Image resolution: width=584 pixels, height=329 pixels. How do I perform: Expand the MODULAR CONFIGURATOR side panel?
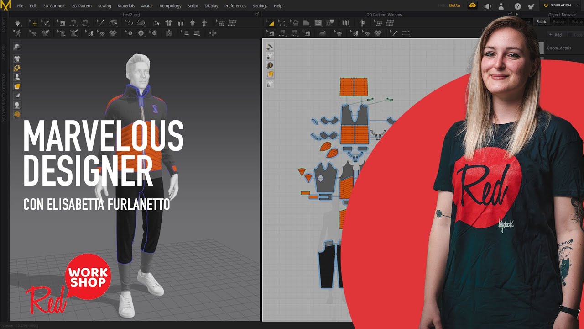pos(4,97)
